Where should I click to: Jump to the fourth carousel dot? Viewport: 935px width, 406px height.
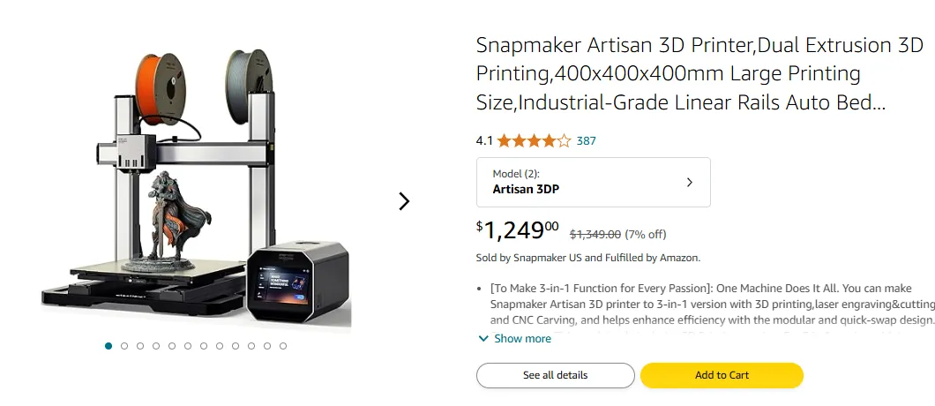point(156,346)
